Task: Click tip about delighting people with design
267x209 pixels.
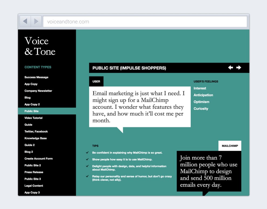Action: [129, 168]
